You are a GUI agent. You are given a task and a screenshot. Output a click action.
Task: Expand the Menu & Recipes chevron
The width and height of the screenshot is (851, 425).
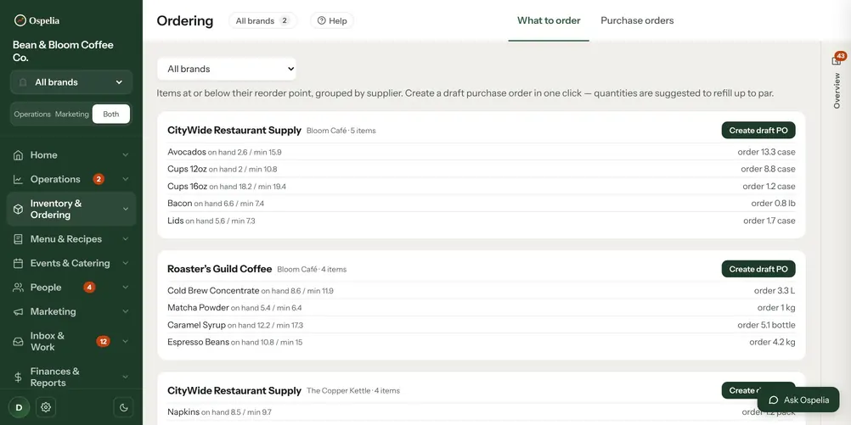tap(126, 239)
